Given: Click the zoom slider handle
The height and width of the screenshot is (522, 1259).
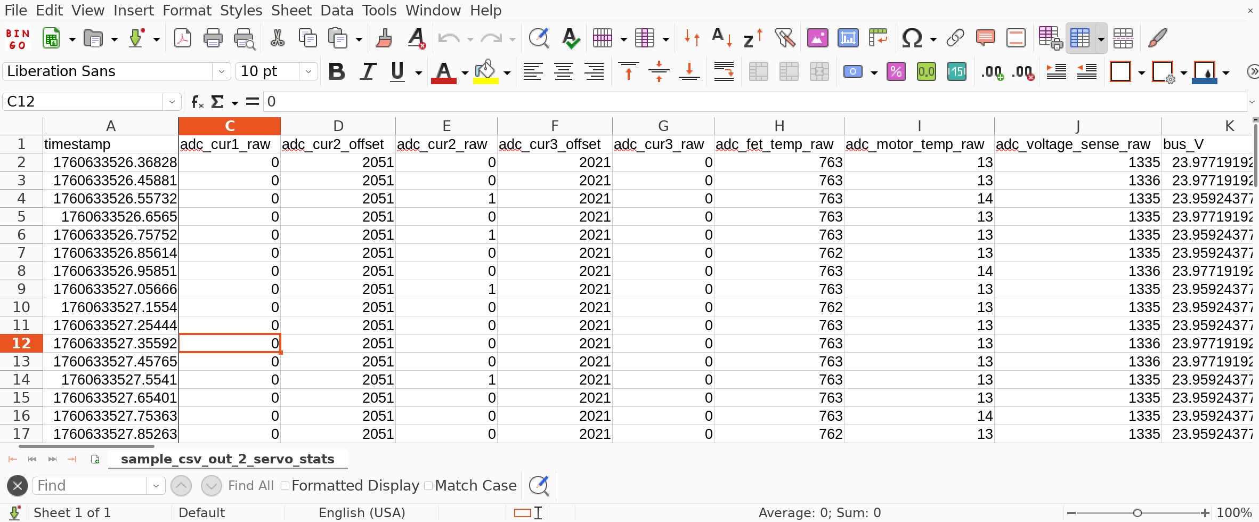Looking at the screenshot, I should 1137,513.
